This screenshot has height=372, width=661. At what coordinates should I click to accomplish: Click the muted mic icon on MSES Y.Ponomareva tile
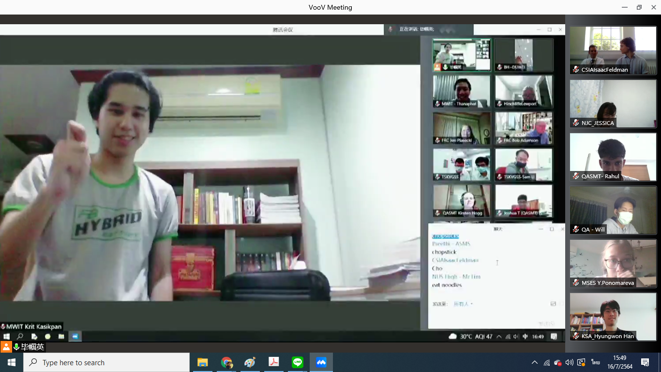[x=576, y=283]
